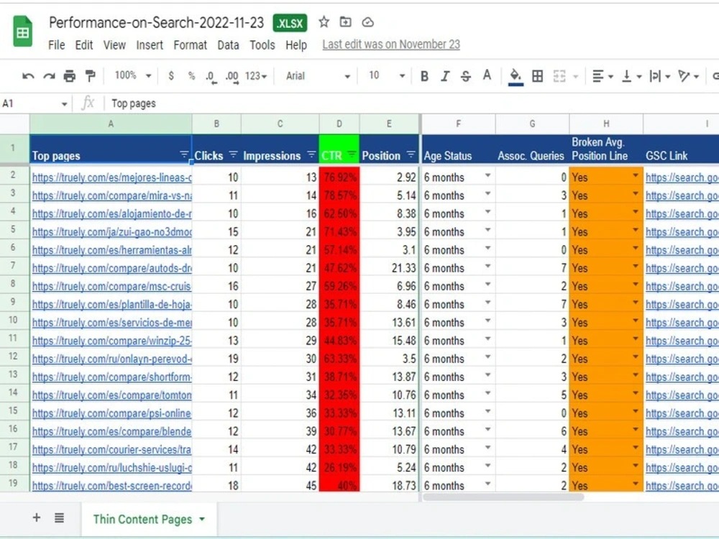Toggle the Clicks column filter

233,155
